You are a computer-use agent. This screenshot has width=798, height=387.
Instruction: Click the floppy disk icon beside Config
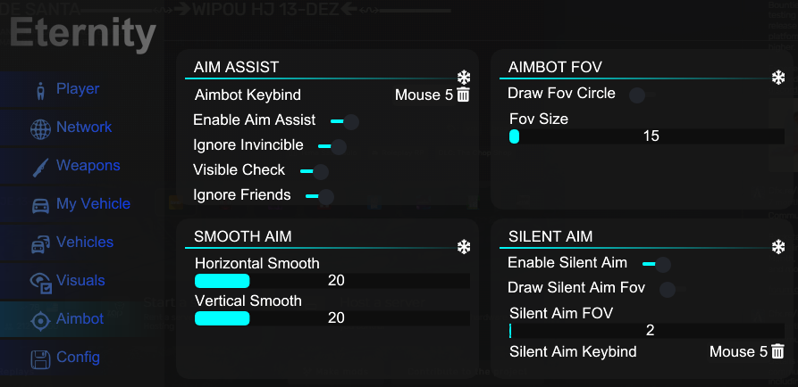(x=40, y=359)
